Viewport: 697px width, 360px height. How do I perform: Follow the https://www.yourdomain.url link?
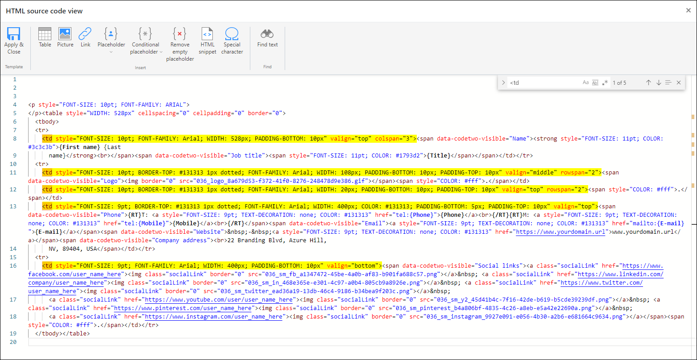point(560,232)
